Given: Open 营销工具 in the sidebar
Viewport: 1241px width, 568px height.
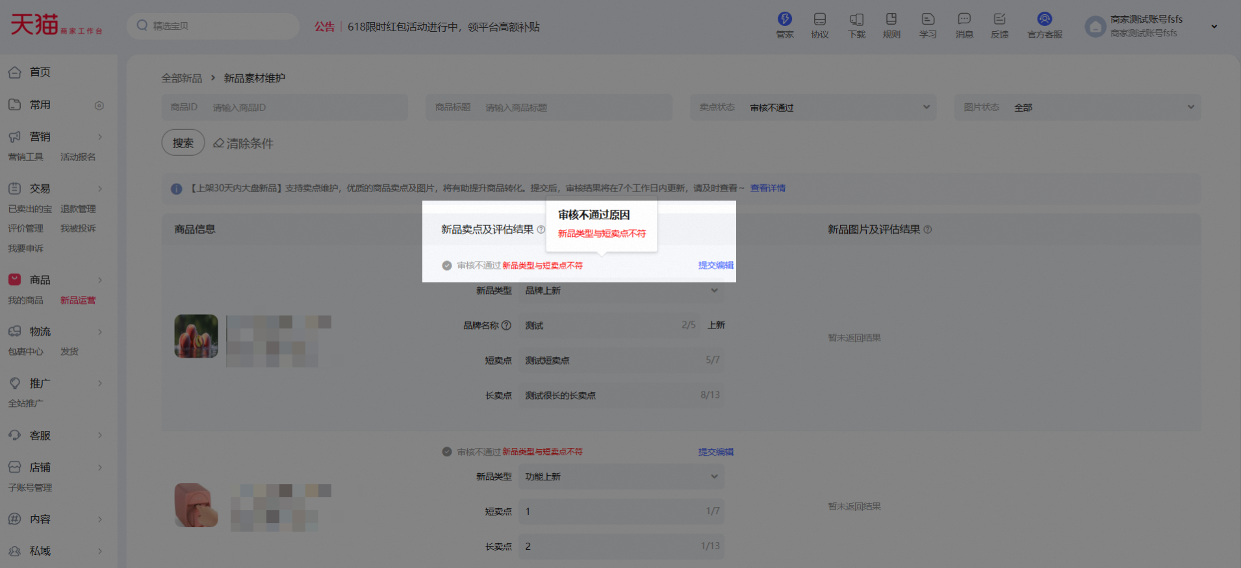Looking at the screenshot, I should (x=26, y=156).
